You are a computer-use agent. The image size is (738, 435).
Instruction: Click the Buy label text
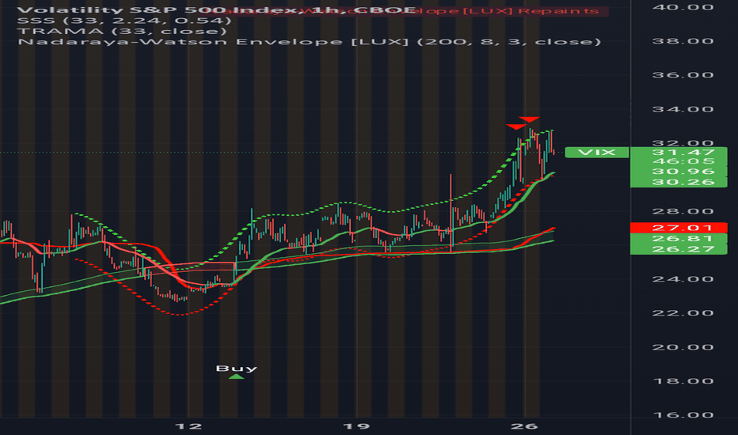(x=236, y=369)
